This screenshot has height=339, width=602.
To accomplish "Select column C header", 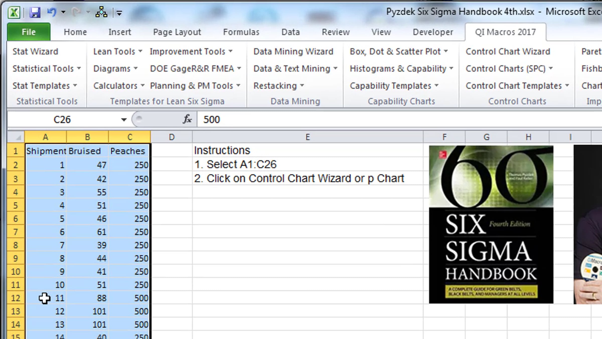I will pos(129,137).
